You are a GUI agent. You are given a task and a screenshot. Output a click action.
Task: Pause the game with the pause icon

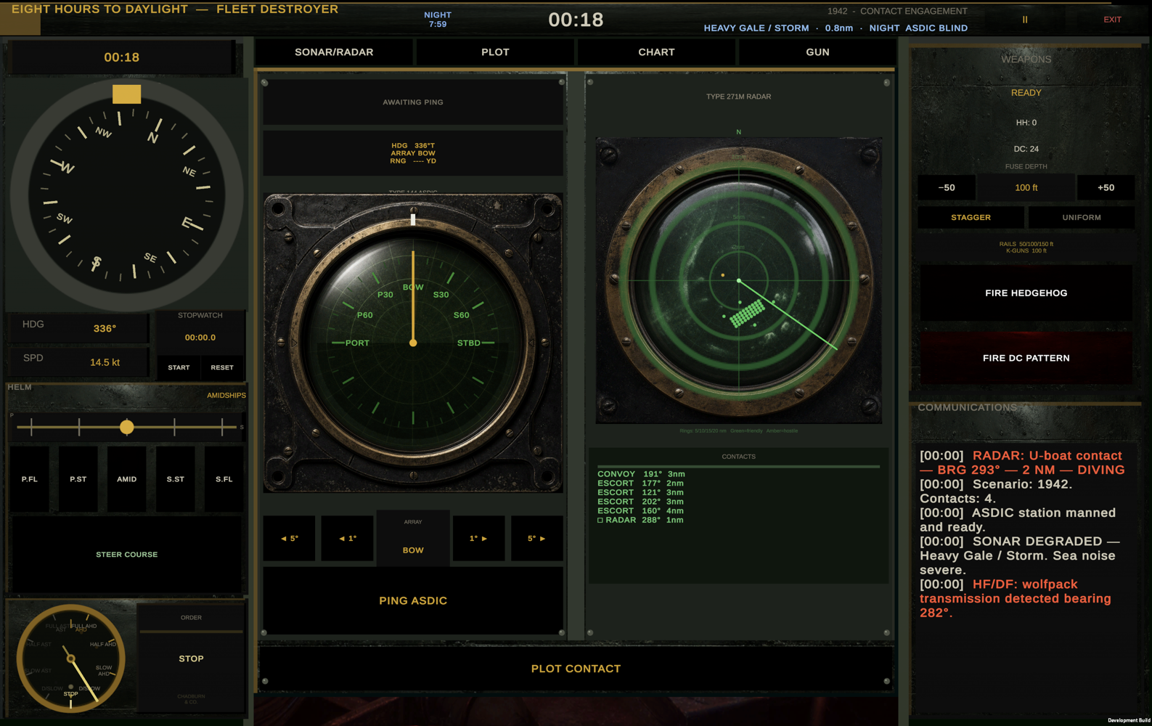(x=1025, y=20)
